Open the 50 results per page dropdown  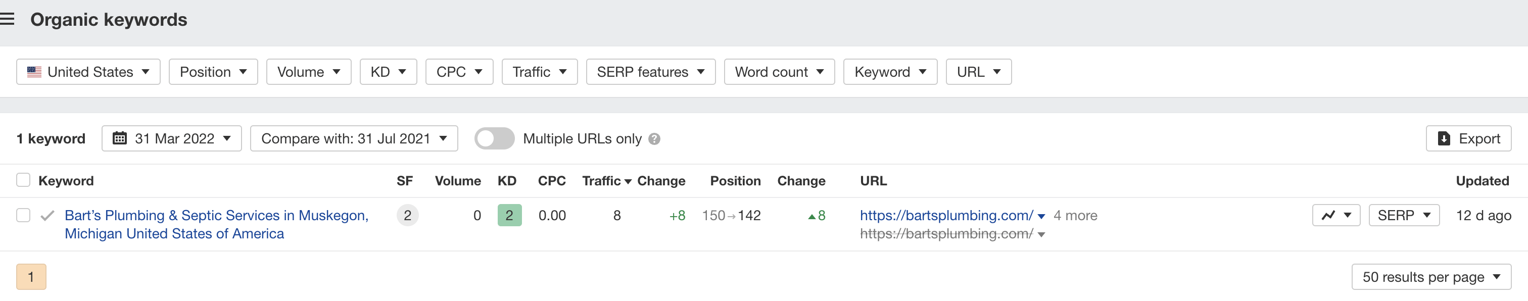[1430, 277]
